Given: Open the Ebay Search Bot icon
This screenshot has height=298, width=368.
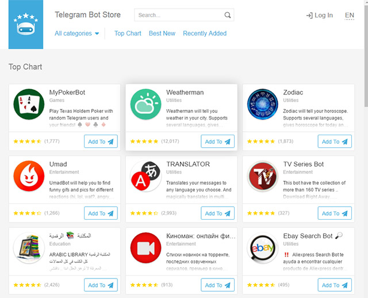Looking at the screenshot, I should (263, 248).
